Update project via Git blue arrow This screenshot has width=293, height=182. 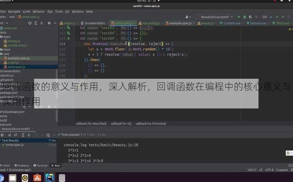(x=271, y=17)
